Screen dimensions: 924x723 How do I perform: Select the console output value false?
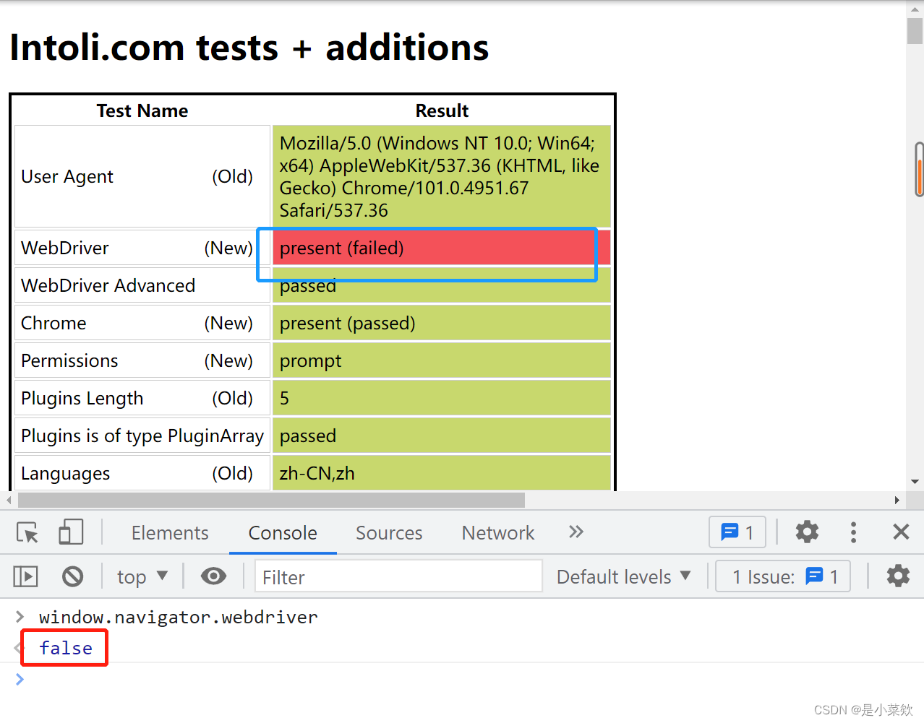[66, 648]
